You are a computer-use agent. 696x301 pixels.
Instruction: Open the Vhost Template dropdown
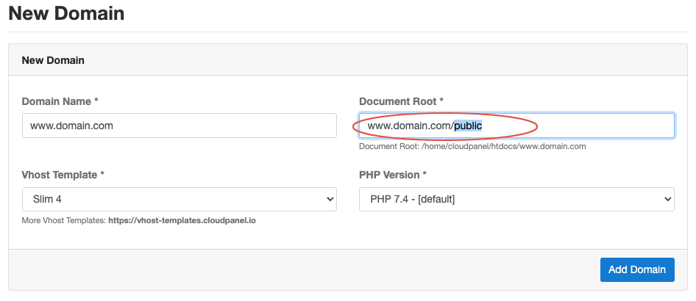click(180, 199)
